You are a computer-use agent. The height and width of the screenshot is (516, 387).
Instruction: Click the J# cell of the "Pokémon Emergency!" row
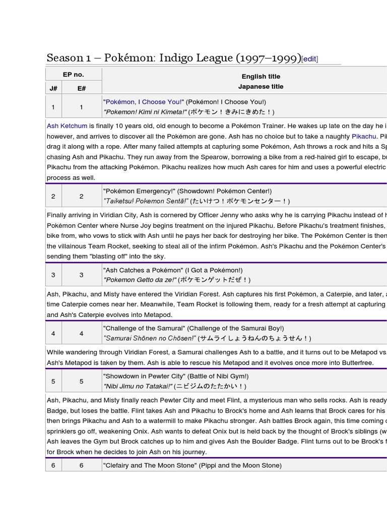coord(53,197)
